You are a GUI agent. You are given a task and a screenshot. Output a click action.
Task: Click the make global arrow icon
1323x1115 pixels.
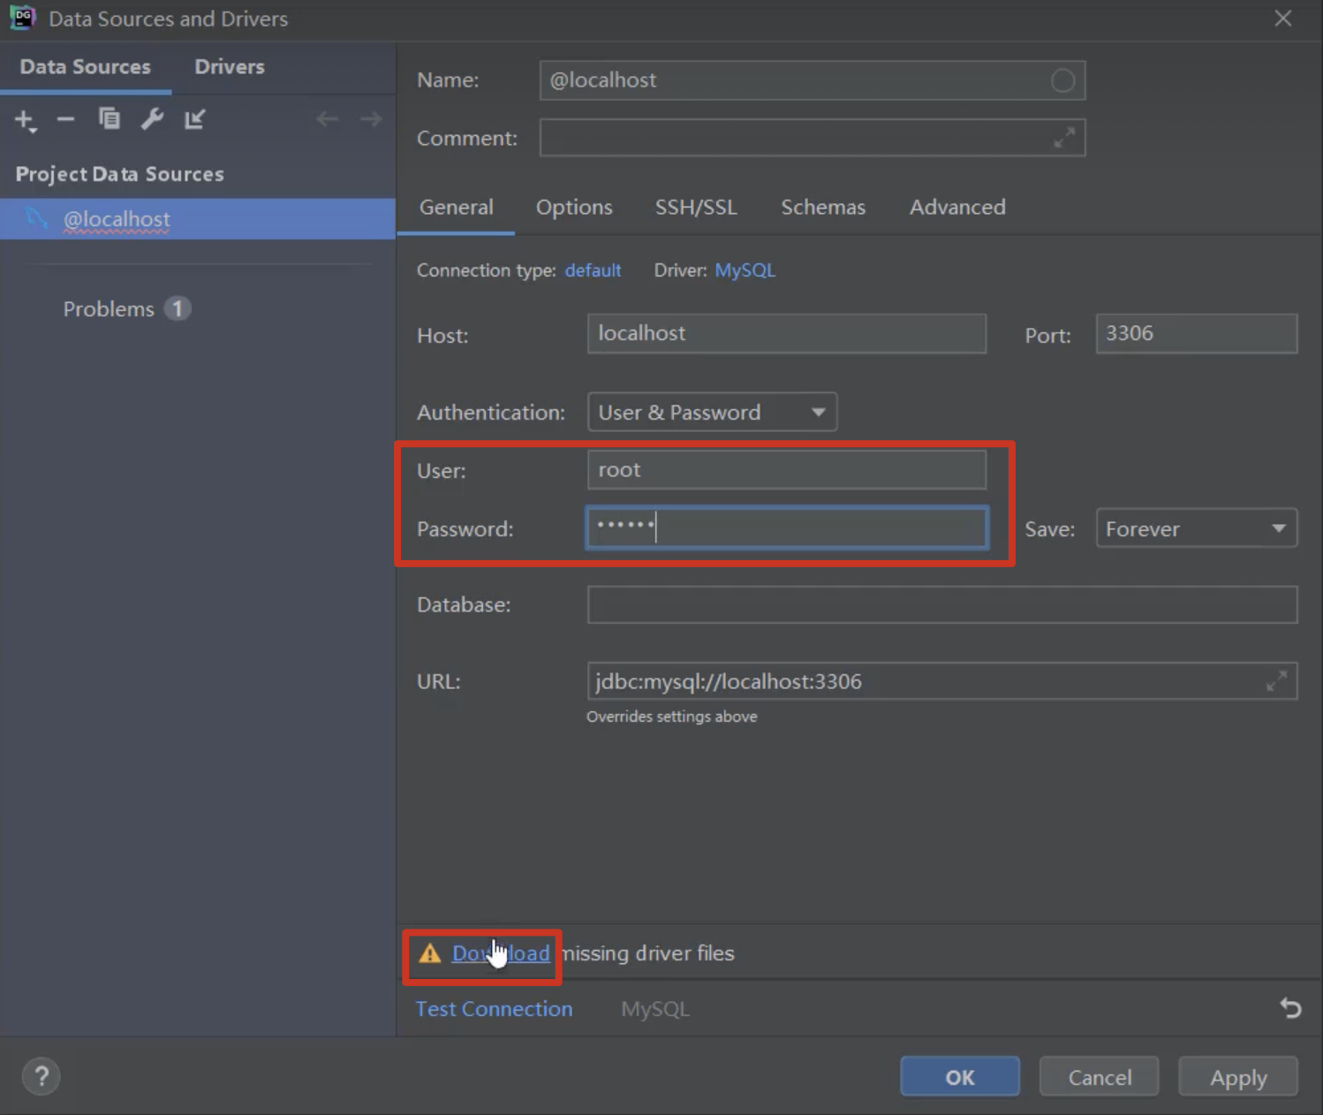click(194, 118)
